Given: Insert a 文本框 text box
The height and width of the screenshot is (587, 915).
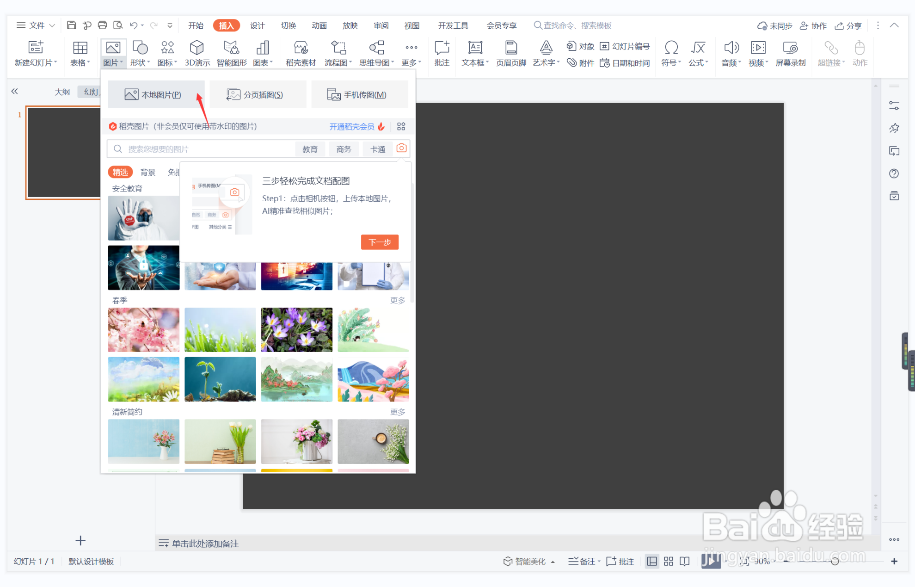Looking at the screenshot, I should (474, 52).
